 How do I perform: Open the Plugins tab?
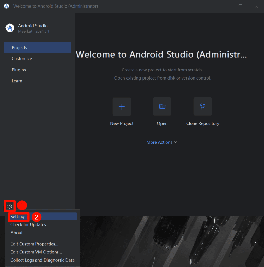[19, 70]
